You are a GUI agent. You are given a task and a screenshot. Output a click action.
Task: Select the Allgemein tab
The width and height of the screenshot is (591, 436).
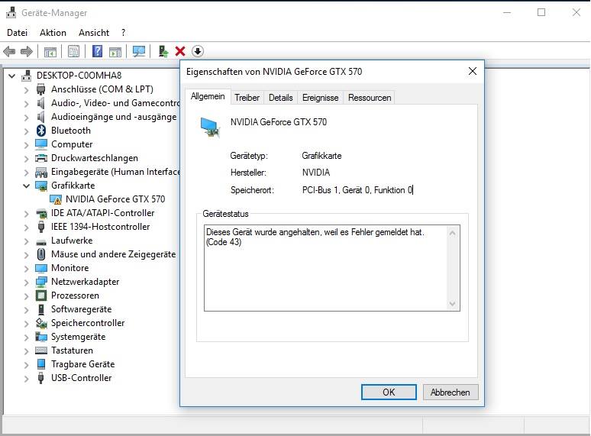[208, 96]
